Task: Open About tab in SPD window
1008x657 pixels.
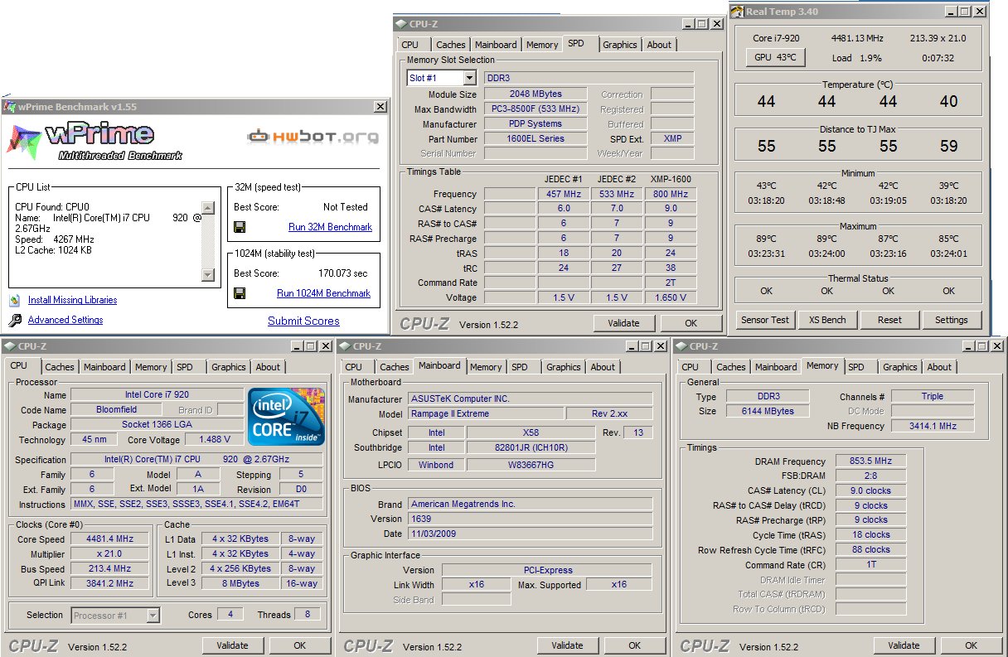Action: [660, 45]
